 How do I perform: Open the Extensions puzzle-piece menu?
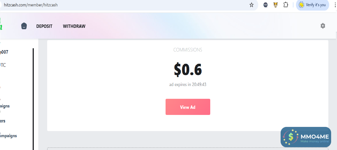coord(286,5)
